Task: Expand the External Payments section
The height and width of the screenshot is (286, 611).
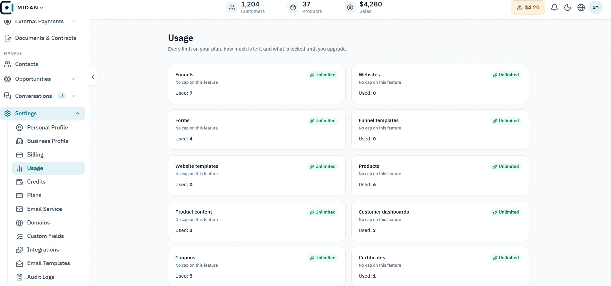Action: point(74,21)
